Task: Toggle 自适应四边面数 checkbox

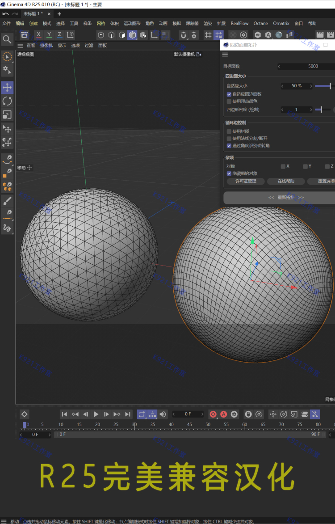Action: click(229, 94)
